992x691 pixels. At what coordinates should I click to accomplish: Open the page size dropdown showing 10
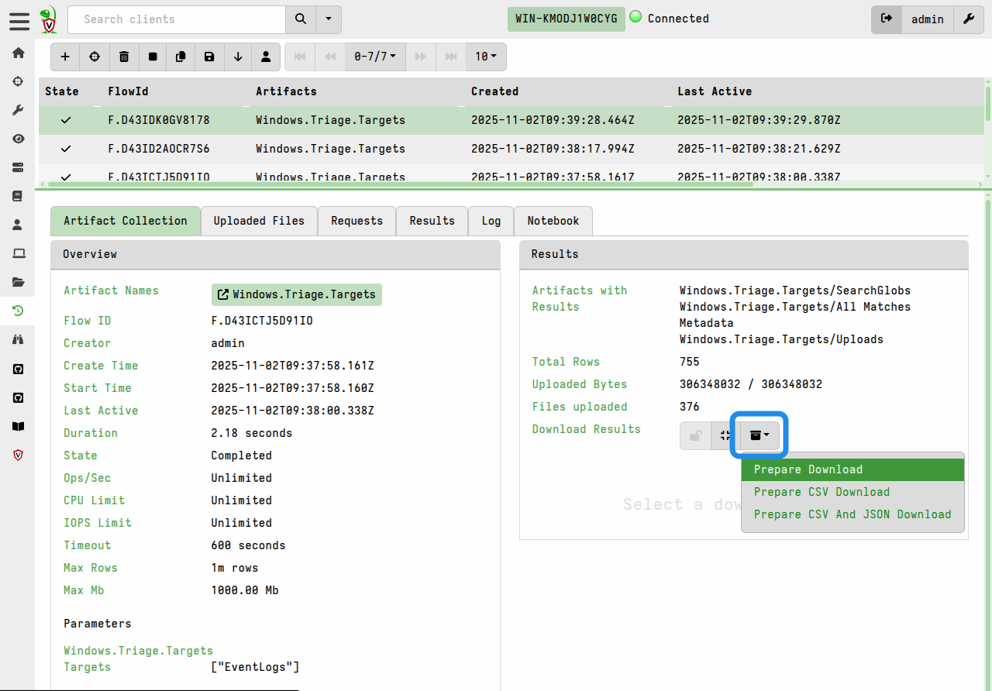pos(486,57)
